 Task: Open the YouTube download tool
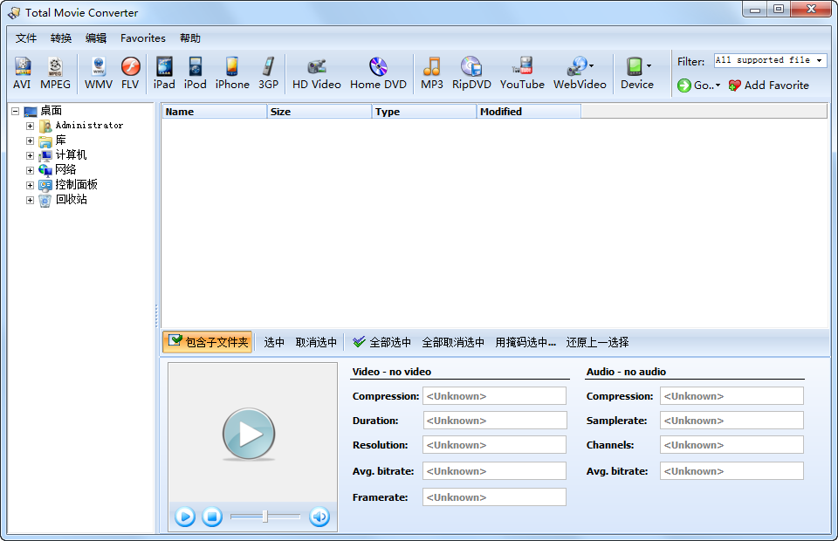point(522,73)
